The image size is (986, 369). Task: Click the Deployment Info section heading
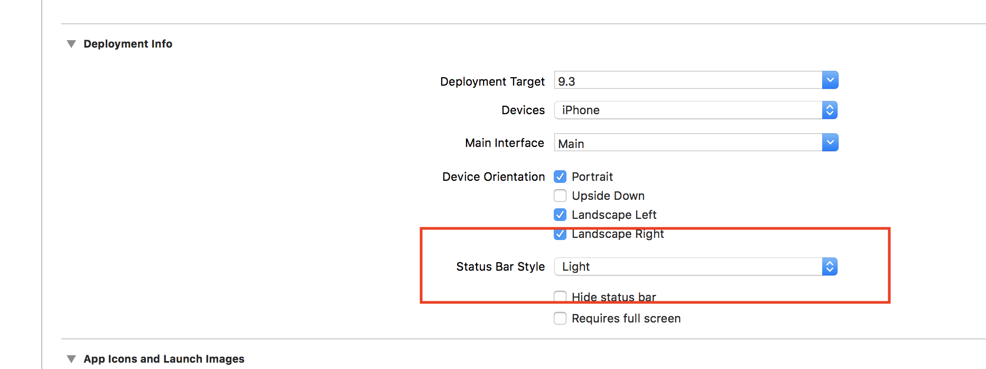(128, 44)
